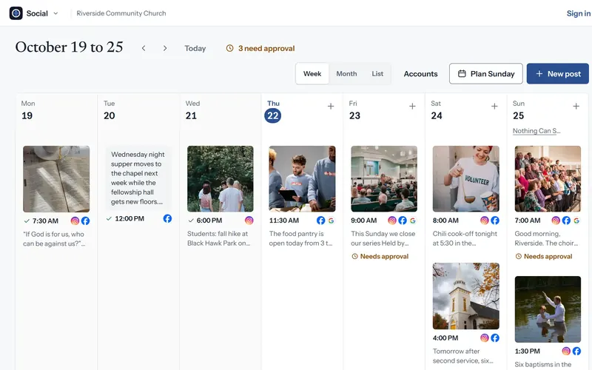Open the choir photo on Sunday
This screenshot has height=370, width=592.
click(x=548, y=179)
